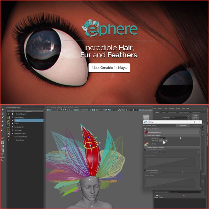Click the Reset Tool button
The height and width of the screenshot is (209, 209).
point(183,125)
